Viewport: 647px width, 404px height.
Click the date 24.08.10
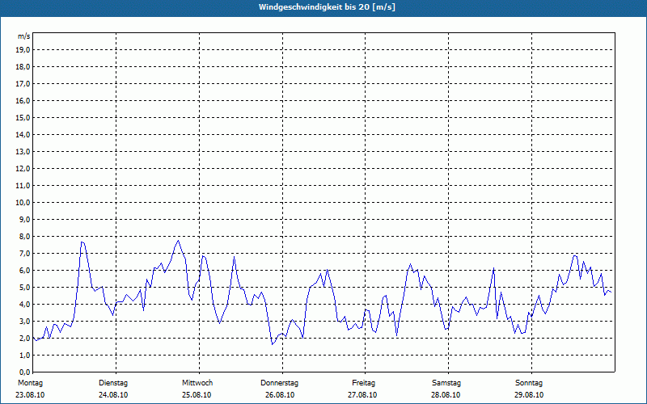113,395
